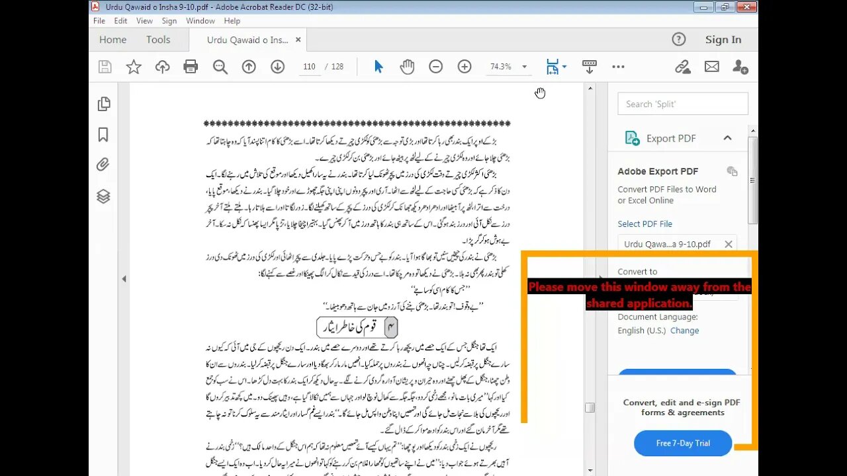Image resolution: width=847 pixels, height=476 pixels.
Task: Open the Layers side panel
Action: pyautogui.click(x=103, y=196)
